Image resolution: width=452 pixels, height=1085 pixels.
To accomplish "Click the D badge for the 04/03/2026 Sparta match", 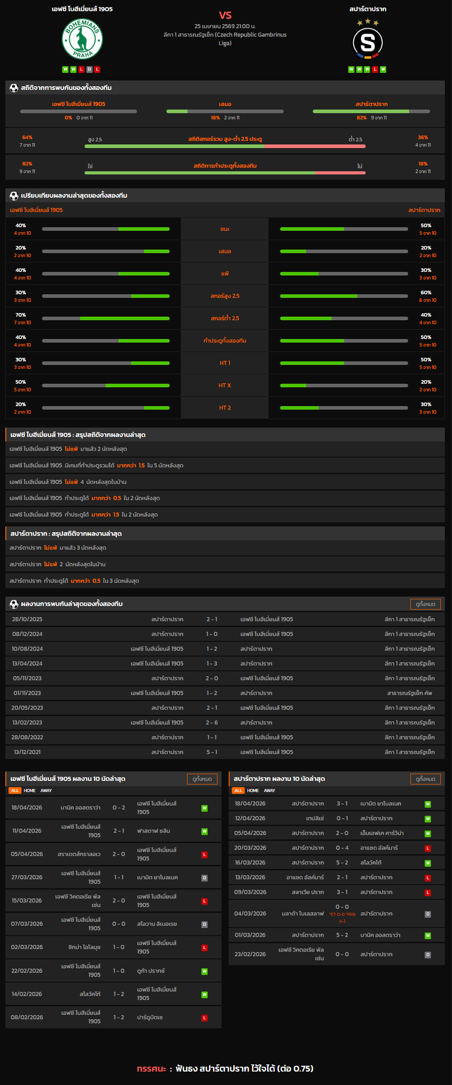I will pos(428,914).
